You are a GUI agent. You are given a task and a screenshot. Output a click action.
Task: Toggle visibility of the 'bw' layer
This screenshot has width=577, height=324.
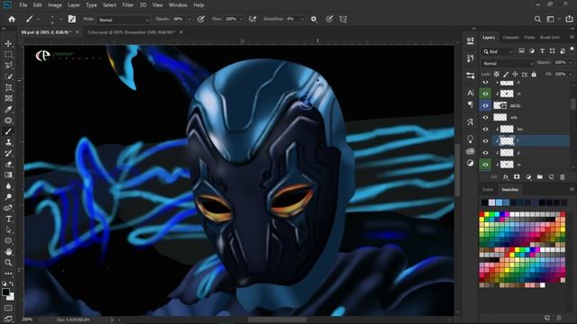485,129
